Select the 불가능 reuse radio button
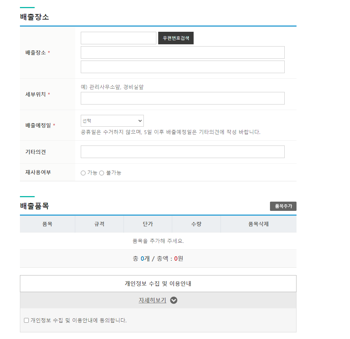Screen dimensions: 350x339 tap(101, 172)
